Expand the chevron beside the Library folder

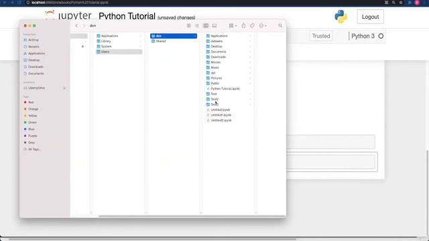(140, 41)
